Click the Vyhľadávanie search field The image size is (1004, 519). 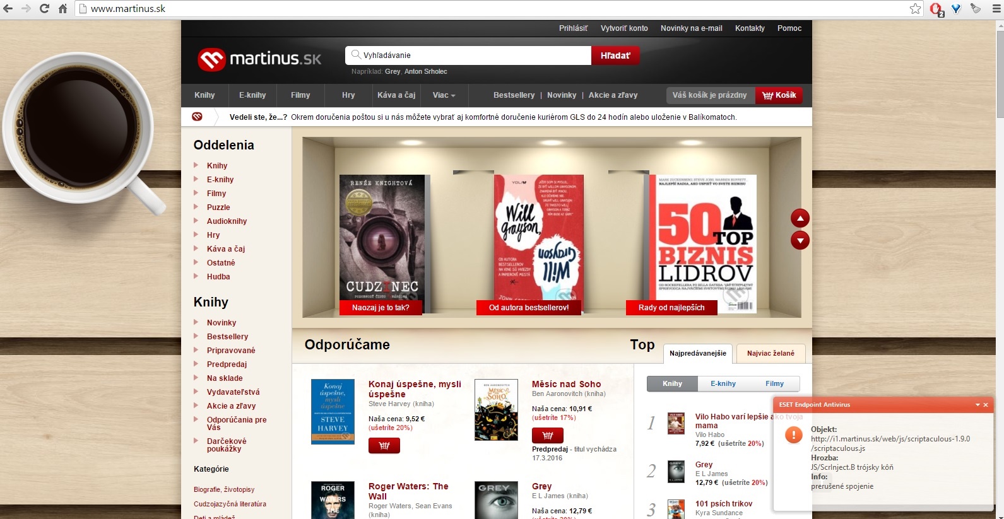point(468,55)
